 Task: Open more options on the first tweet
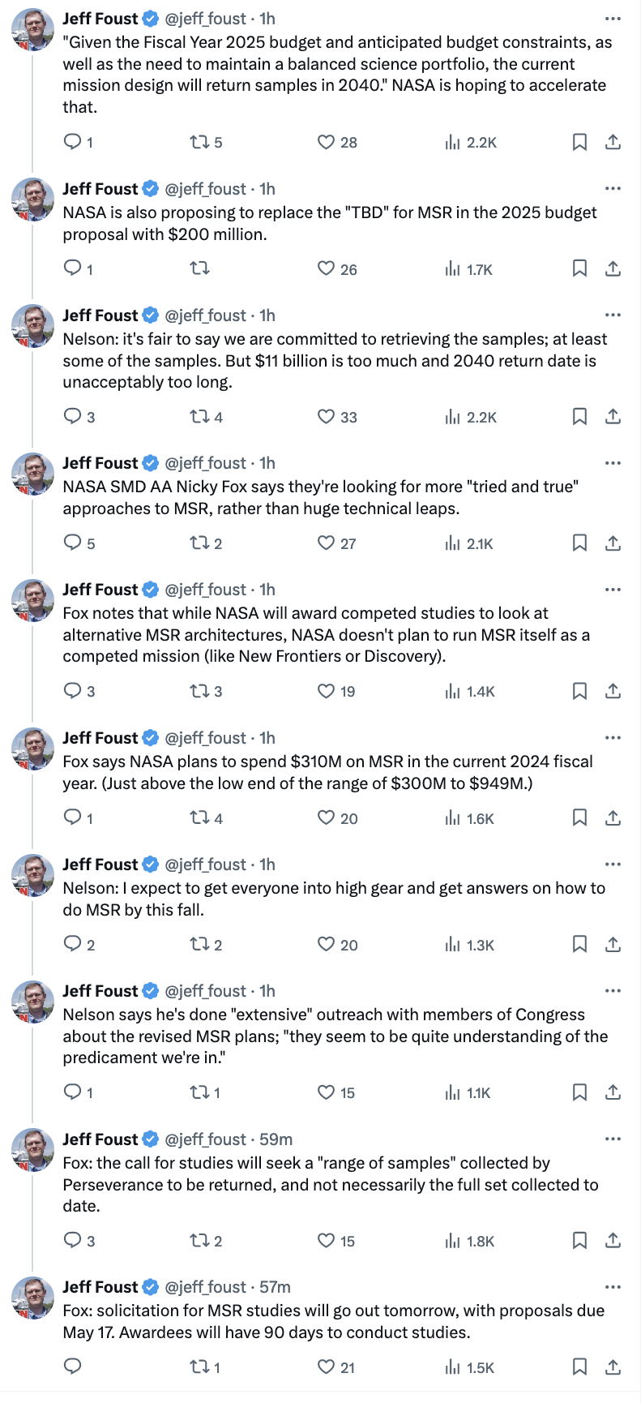[x=613, y=19]
